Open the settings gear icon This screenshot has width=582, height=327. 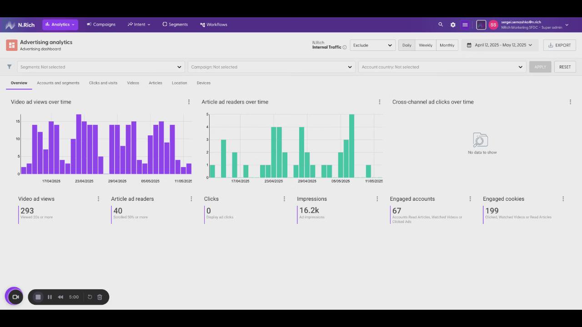pos(453,25)
